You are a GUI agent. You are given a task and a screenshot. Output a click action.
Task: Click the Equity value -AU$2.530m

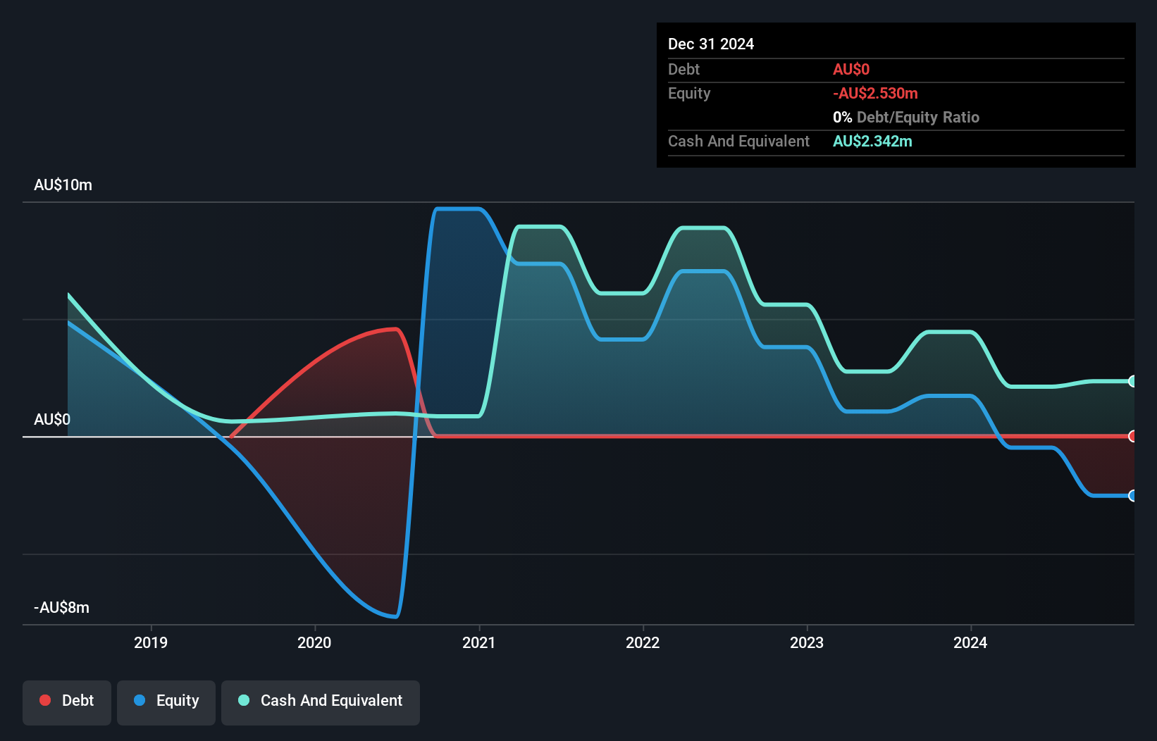point(875,93)
